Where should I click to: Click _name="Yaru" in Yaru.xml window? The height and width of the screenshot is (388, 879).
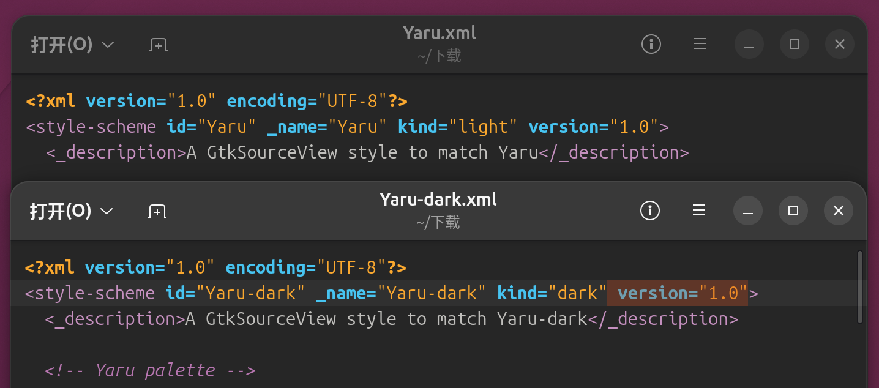(327, 127)
